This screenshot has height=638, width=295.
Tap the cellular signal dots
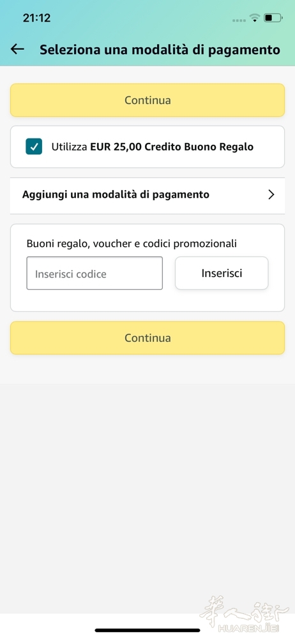(239, 19)
